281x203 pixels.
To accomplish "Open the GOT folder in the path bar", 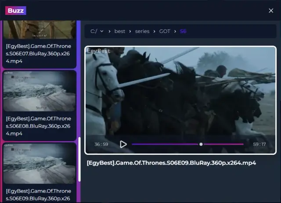I will (x=164, y=31).
